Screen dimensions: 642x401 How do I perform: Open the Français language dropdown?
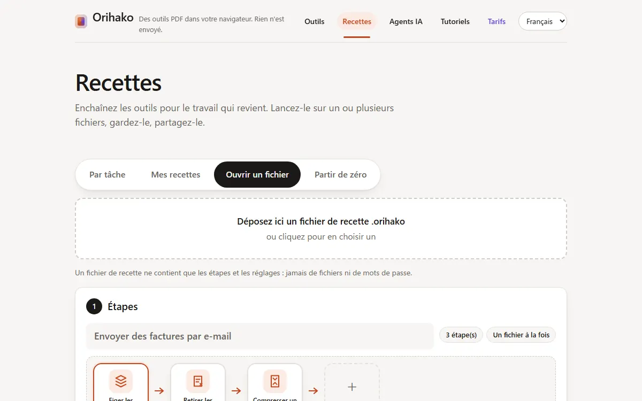[x=542, y=21]
